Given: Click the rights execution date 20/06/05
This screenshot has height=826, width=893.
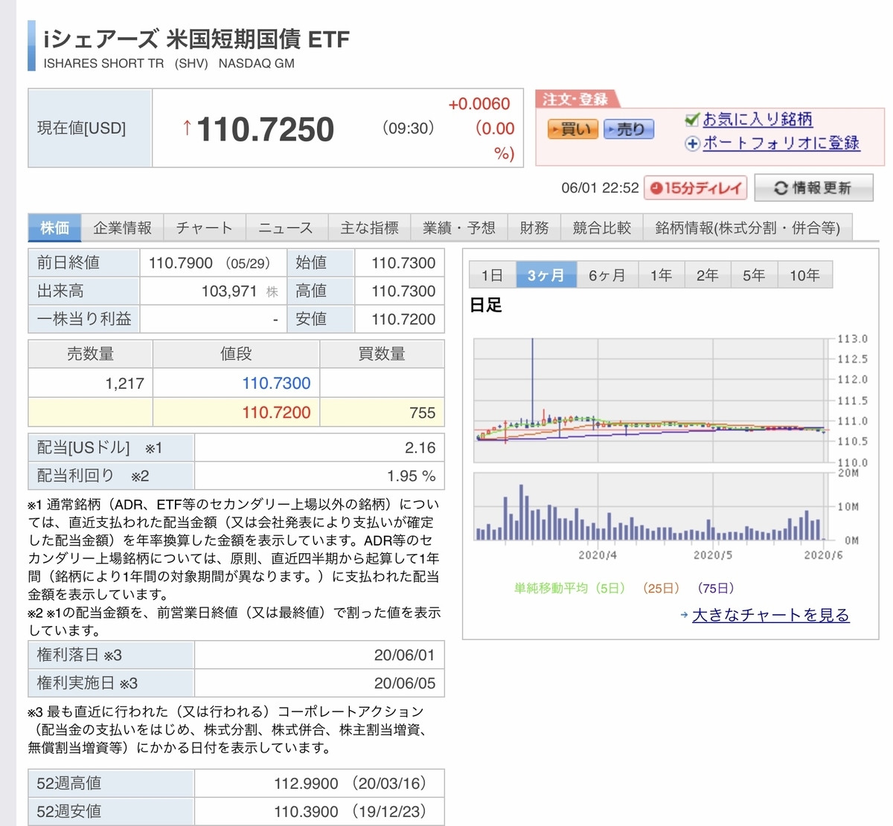Looking at the screenshot, I should 405,683.
